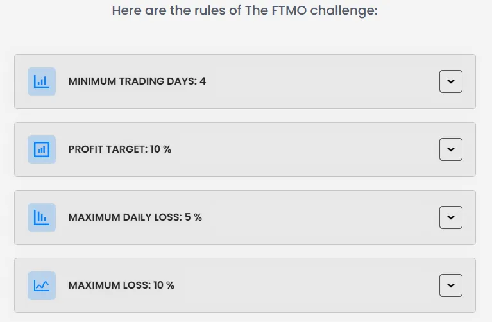Click the "MINIMUM TRADING DAYS: 4" label
Screen dimensions: 492x322
[137, 81]
